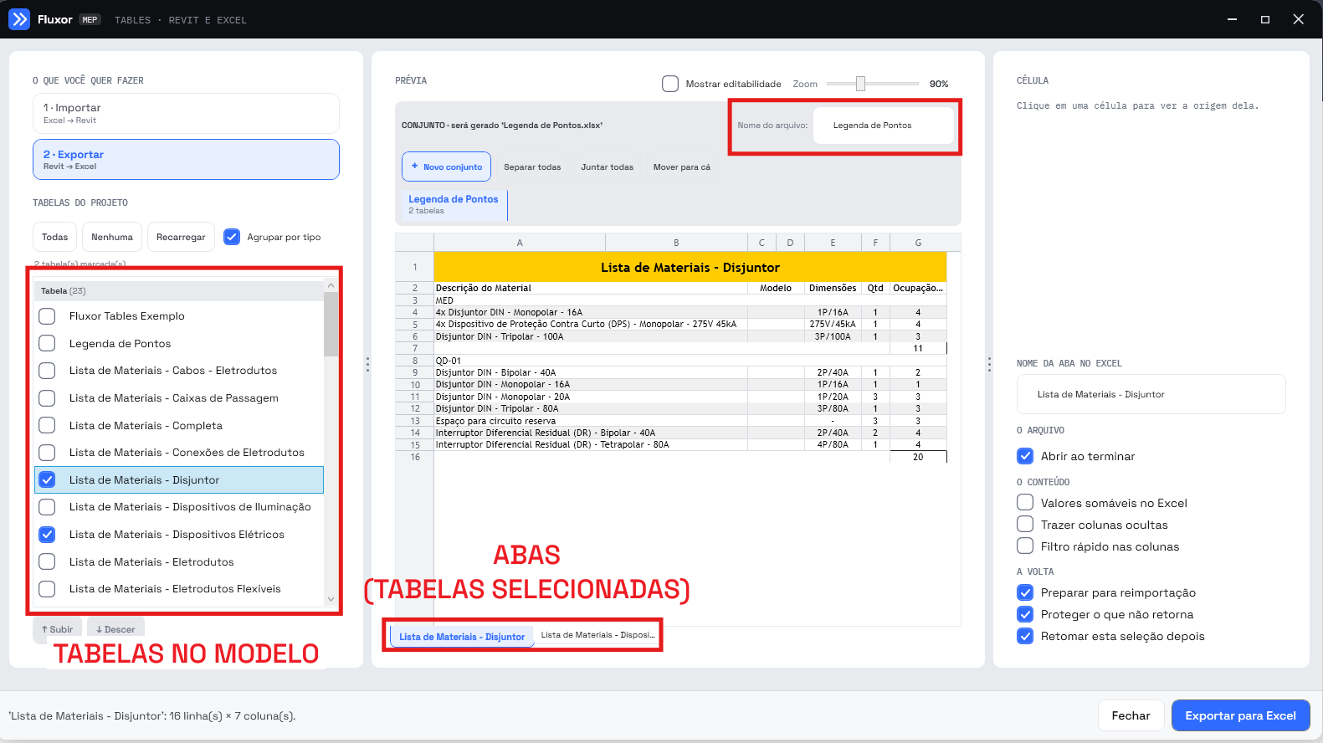Switch to Lista de Materiais - Disjuntor sheet tab
Viewport: 1323px width, 743px height.
pos(462,637)
